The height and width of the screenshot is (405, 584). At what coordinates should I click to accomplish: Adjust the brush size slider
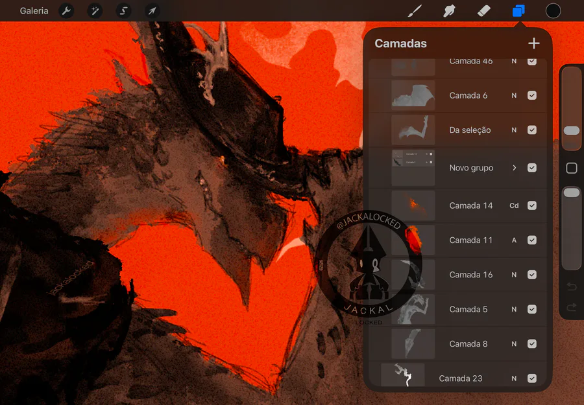571,109
